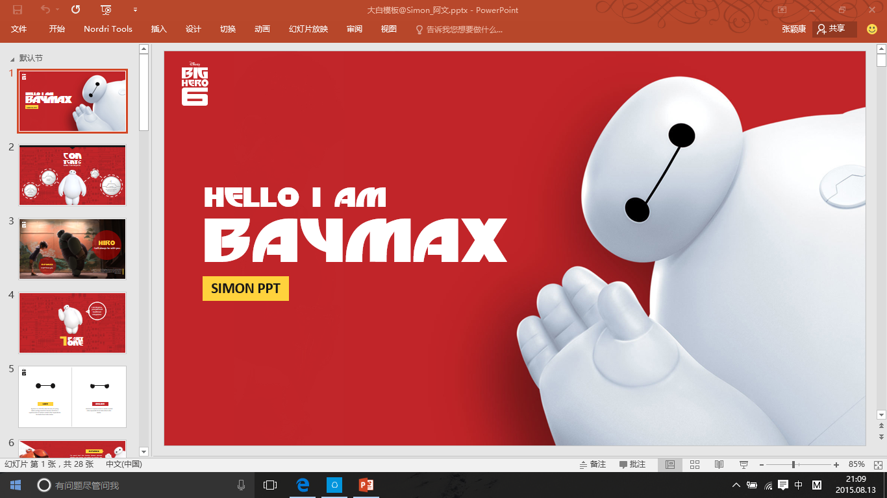887x498 pixels.
Task: Click the zoom slider handle
Action: (793, 464)
